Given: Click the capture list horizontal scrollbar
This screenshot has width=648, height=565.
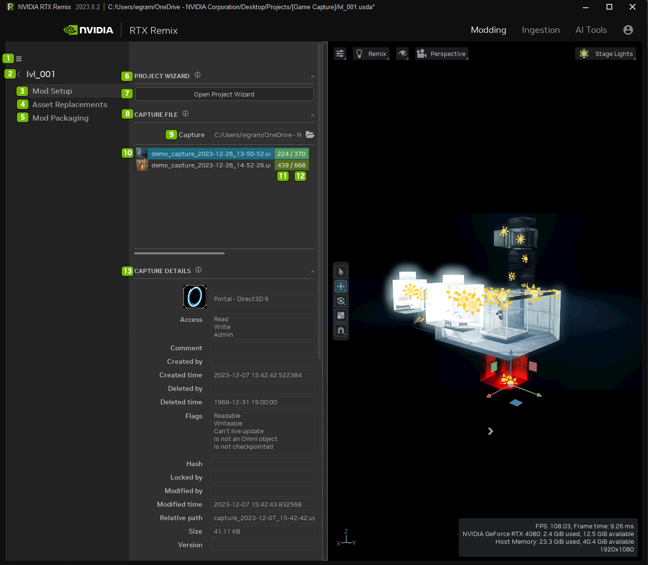Looking at the screenshot, I should point(179,253).
